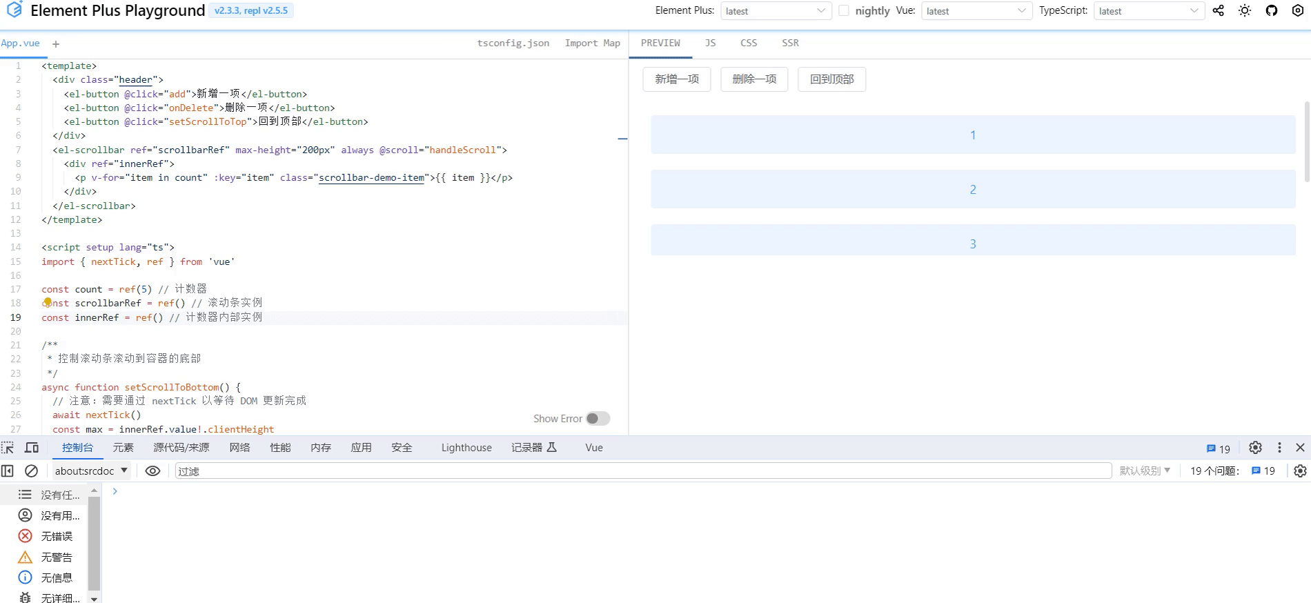Image resolution: width=1311 pixels, height=603 pixels.
Task: Select the 记录器 DevTools tab
Action: (x=534, y=448)
